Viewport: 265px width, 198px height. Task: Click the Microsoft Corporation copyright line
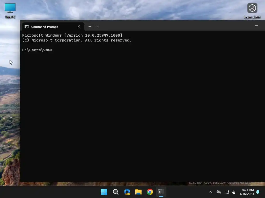77,40
